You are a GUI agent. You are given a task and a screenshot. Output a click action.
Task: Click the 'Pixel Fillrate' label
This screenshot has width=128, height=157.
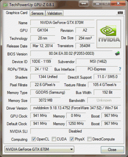coord(19,85)
